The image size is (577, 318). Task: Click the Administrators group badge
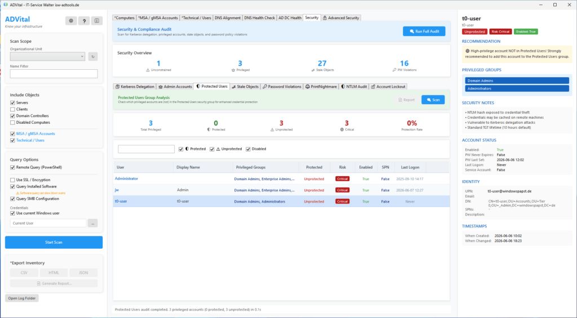click(x=517, y=88)
